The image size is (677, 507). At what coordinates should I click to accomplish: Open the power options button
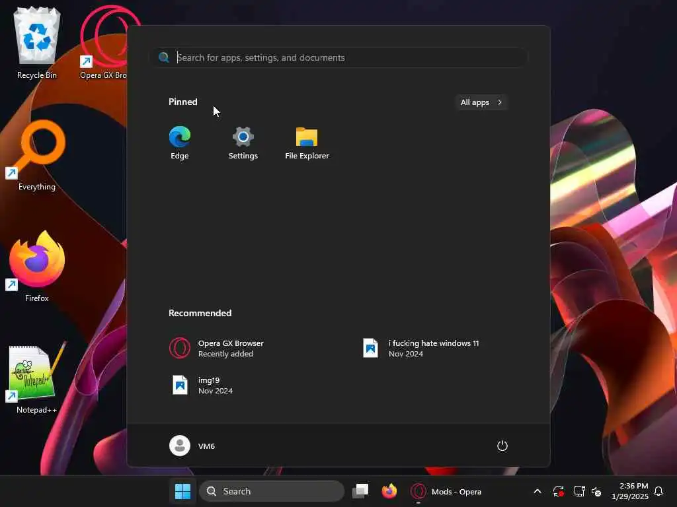pos(502,446)
